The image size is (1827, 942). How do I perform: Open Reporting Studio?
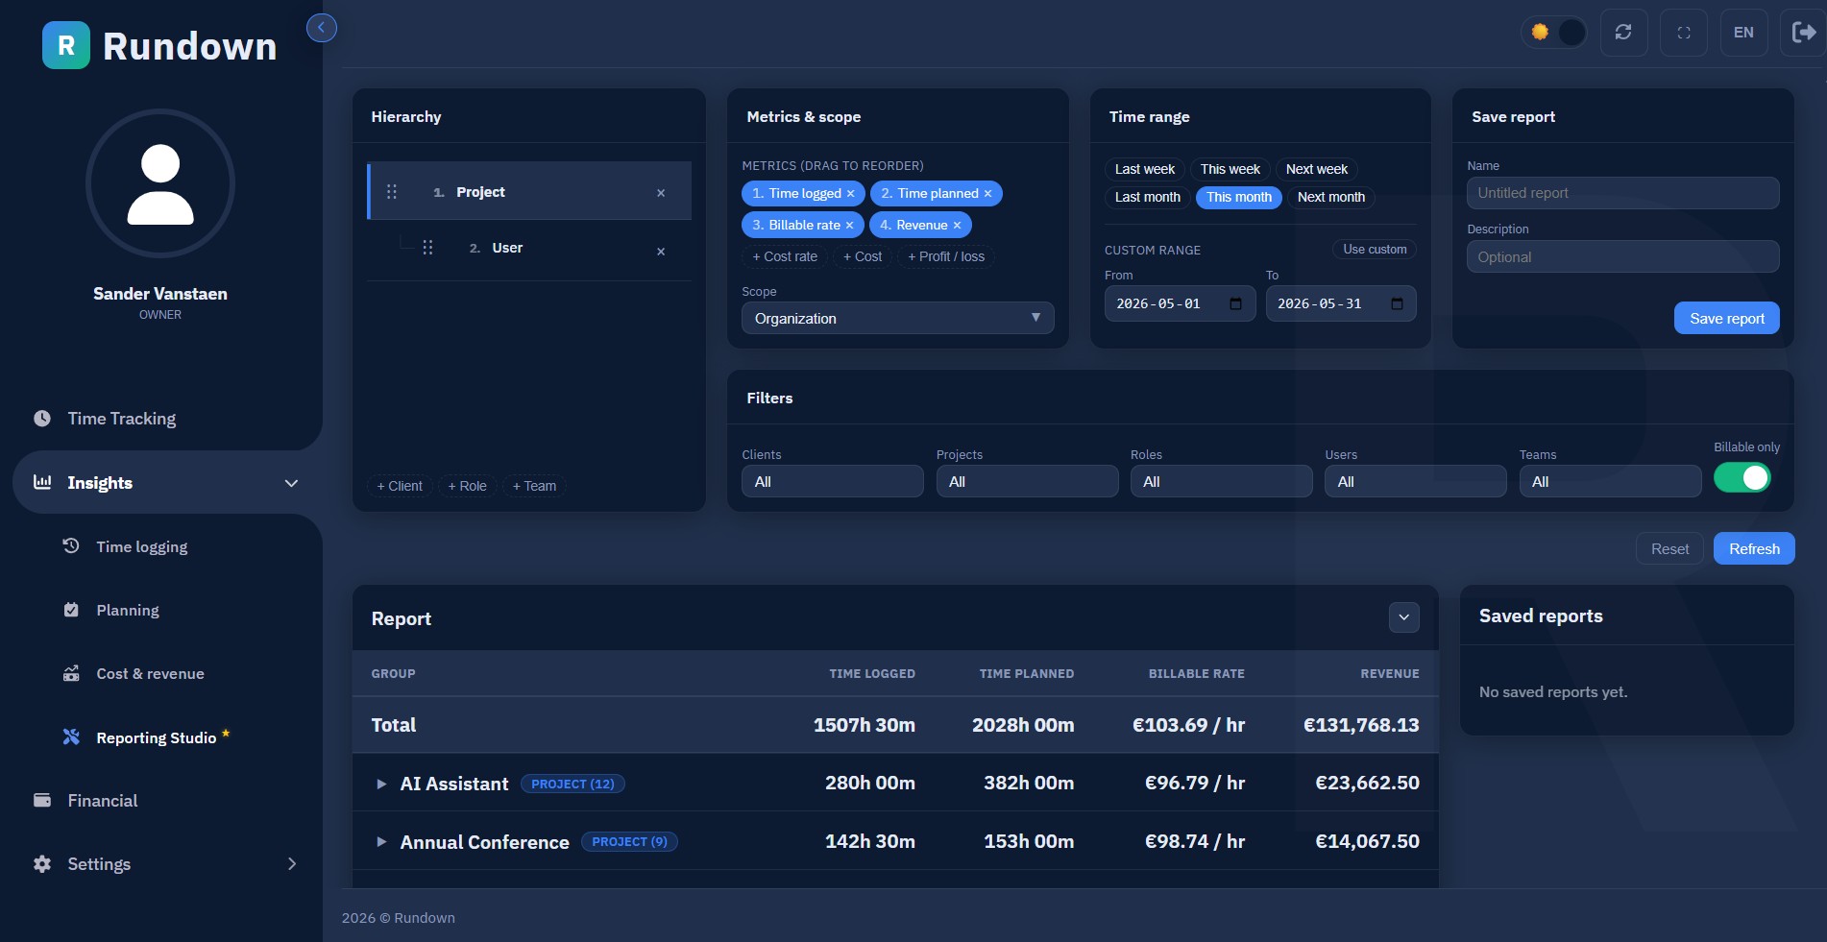[156, 737]
